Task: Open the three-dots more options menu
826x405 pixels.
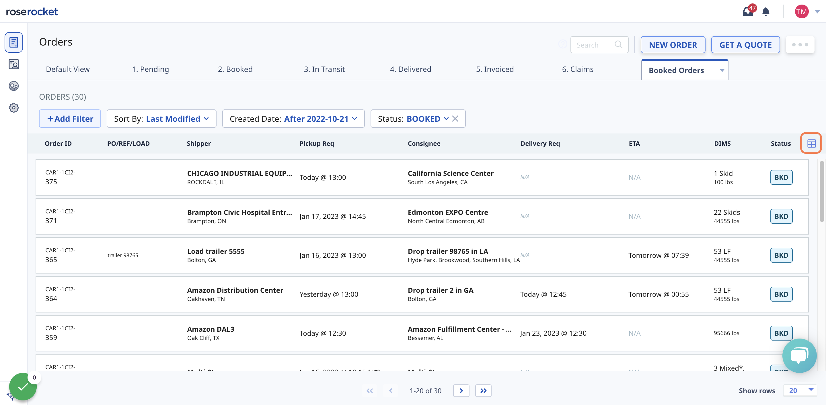Action: (x=800, y=45)
